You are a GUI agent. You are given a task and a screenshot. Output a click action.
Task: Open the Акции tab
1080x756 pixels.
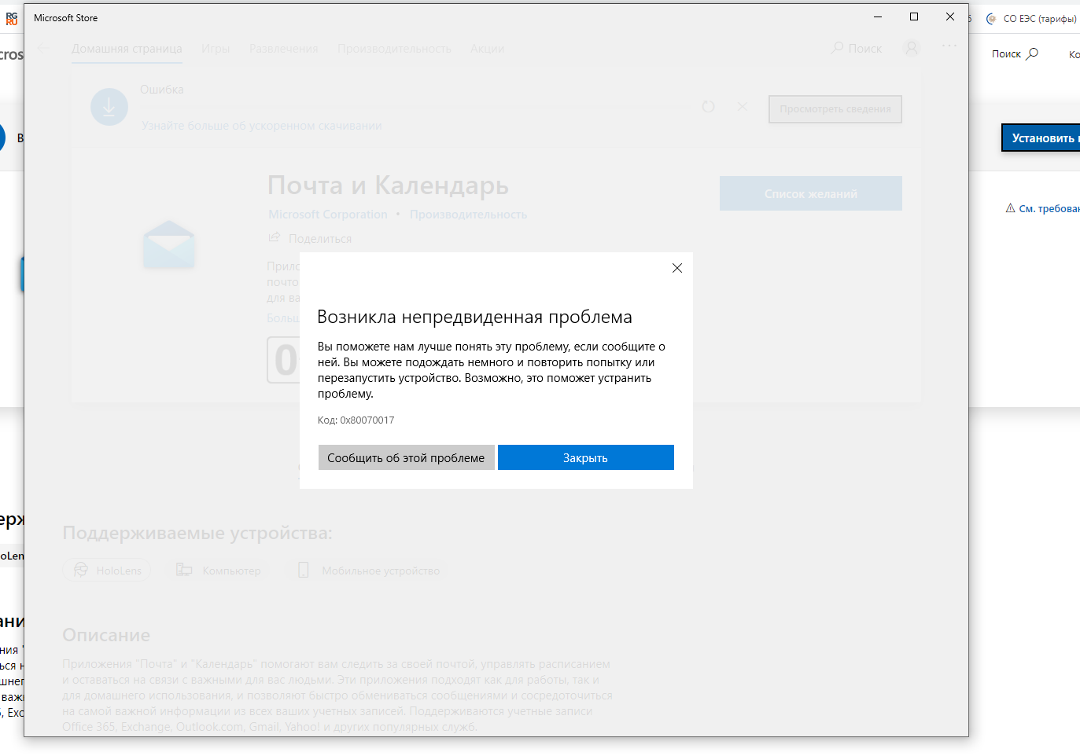click(x=487, y=49)
